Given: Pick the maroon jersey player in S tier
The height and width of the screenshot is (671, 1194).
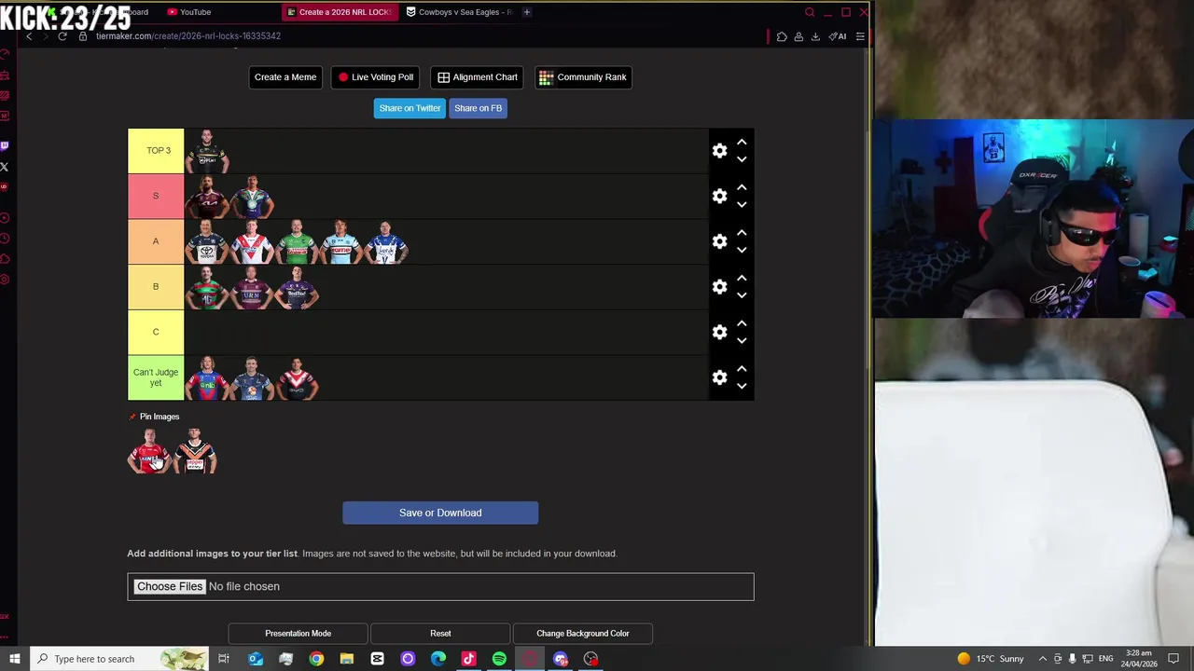Looking at the screenshot, I should coord(207,196).
